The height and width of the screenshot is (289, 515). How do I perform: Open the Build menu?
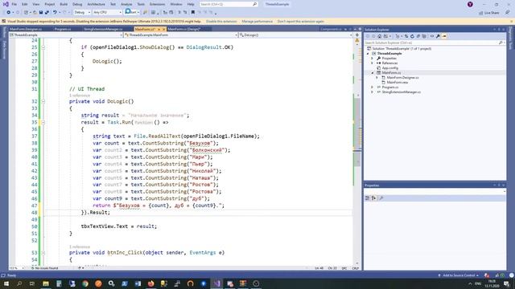64,4
